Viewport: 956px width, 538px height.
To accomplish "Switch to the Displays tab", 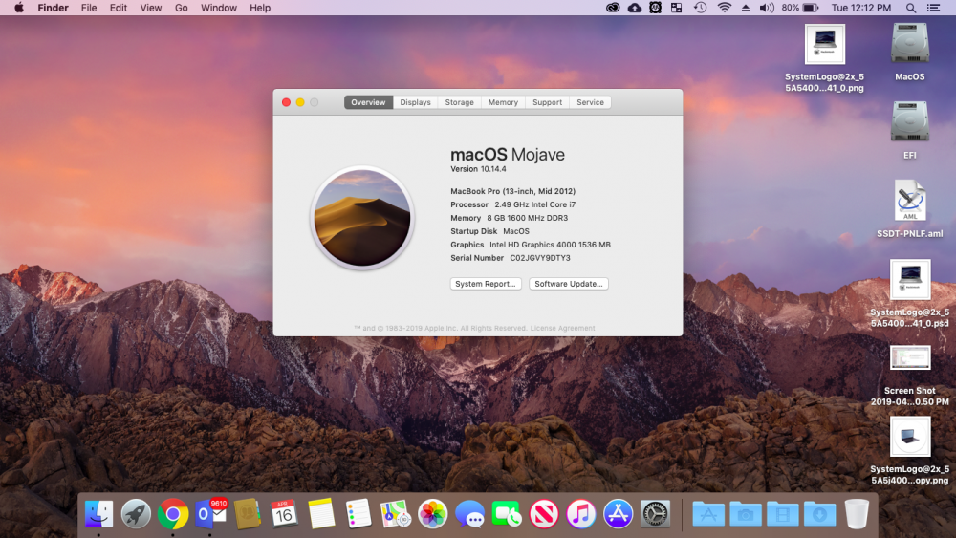I will (x=415, y=102).
